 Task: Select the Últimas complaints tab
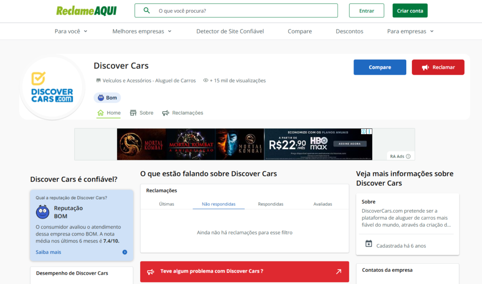pyautogui.click(x=167, y=204)
